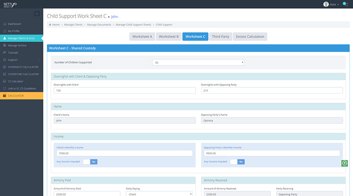Click the Third Party tab
The image size is (353, 196).
(221, 37)
